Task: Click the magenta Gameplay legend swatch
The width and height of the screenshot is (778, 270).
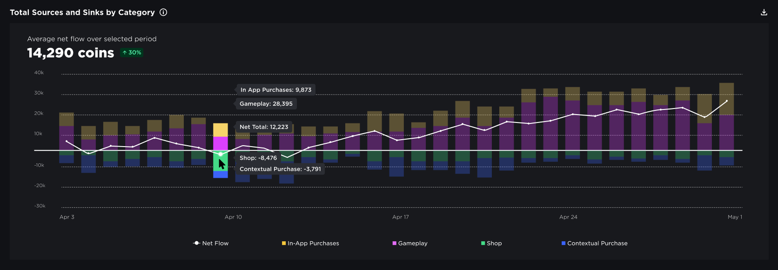Action: [x=395, y=243]
